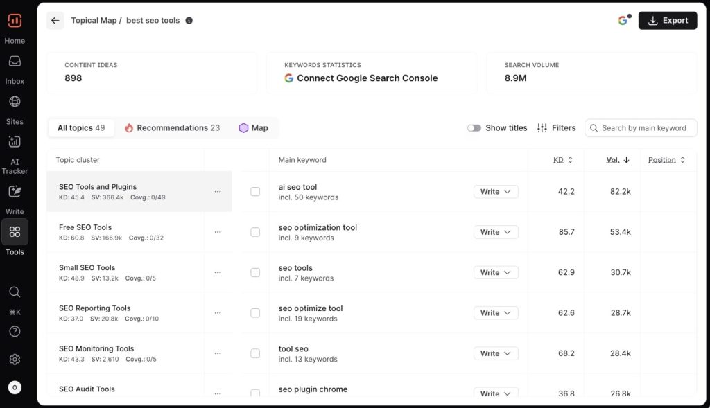Click the Google account icon near Export

pos(624,20)
